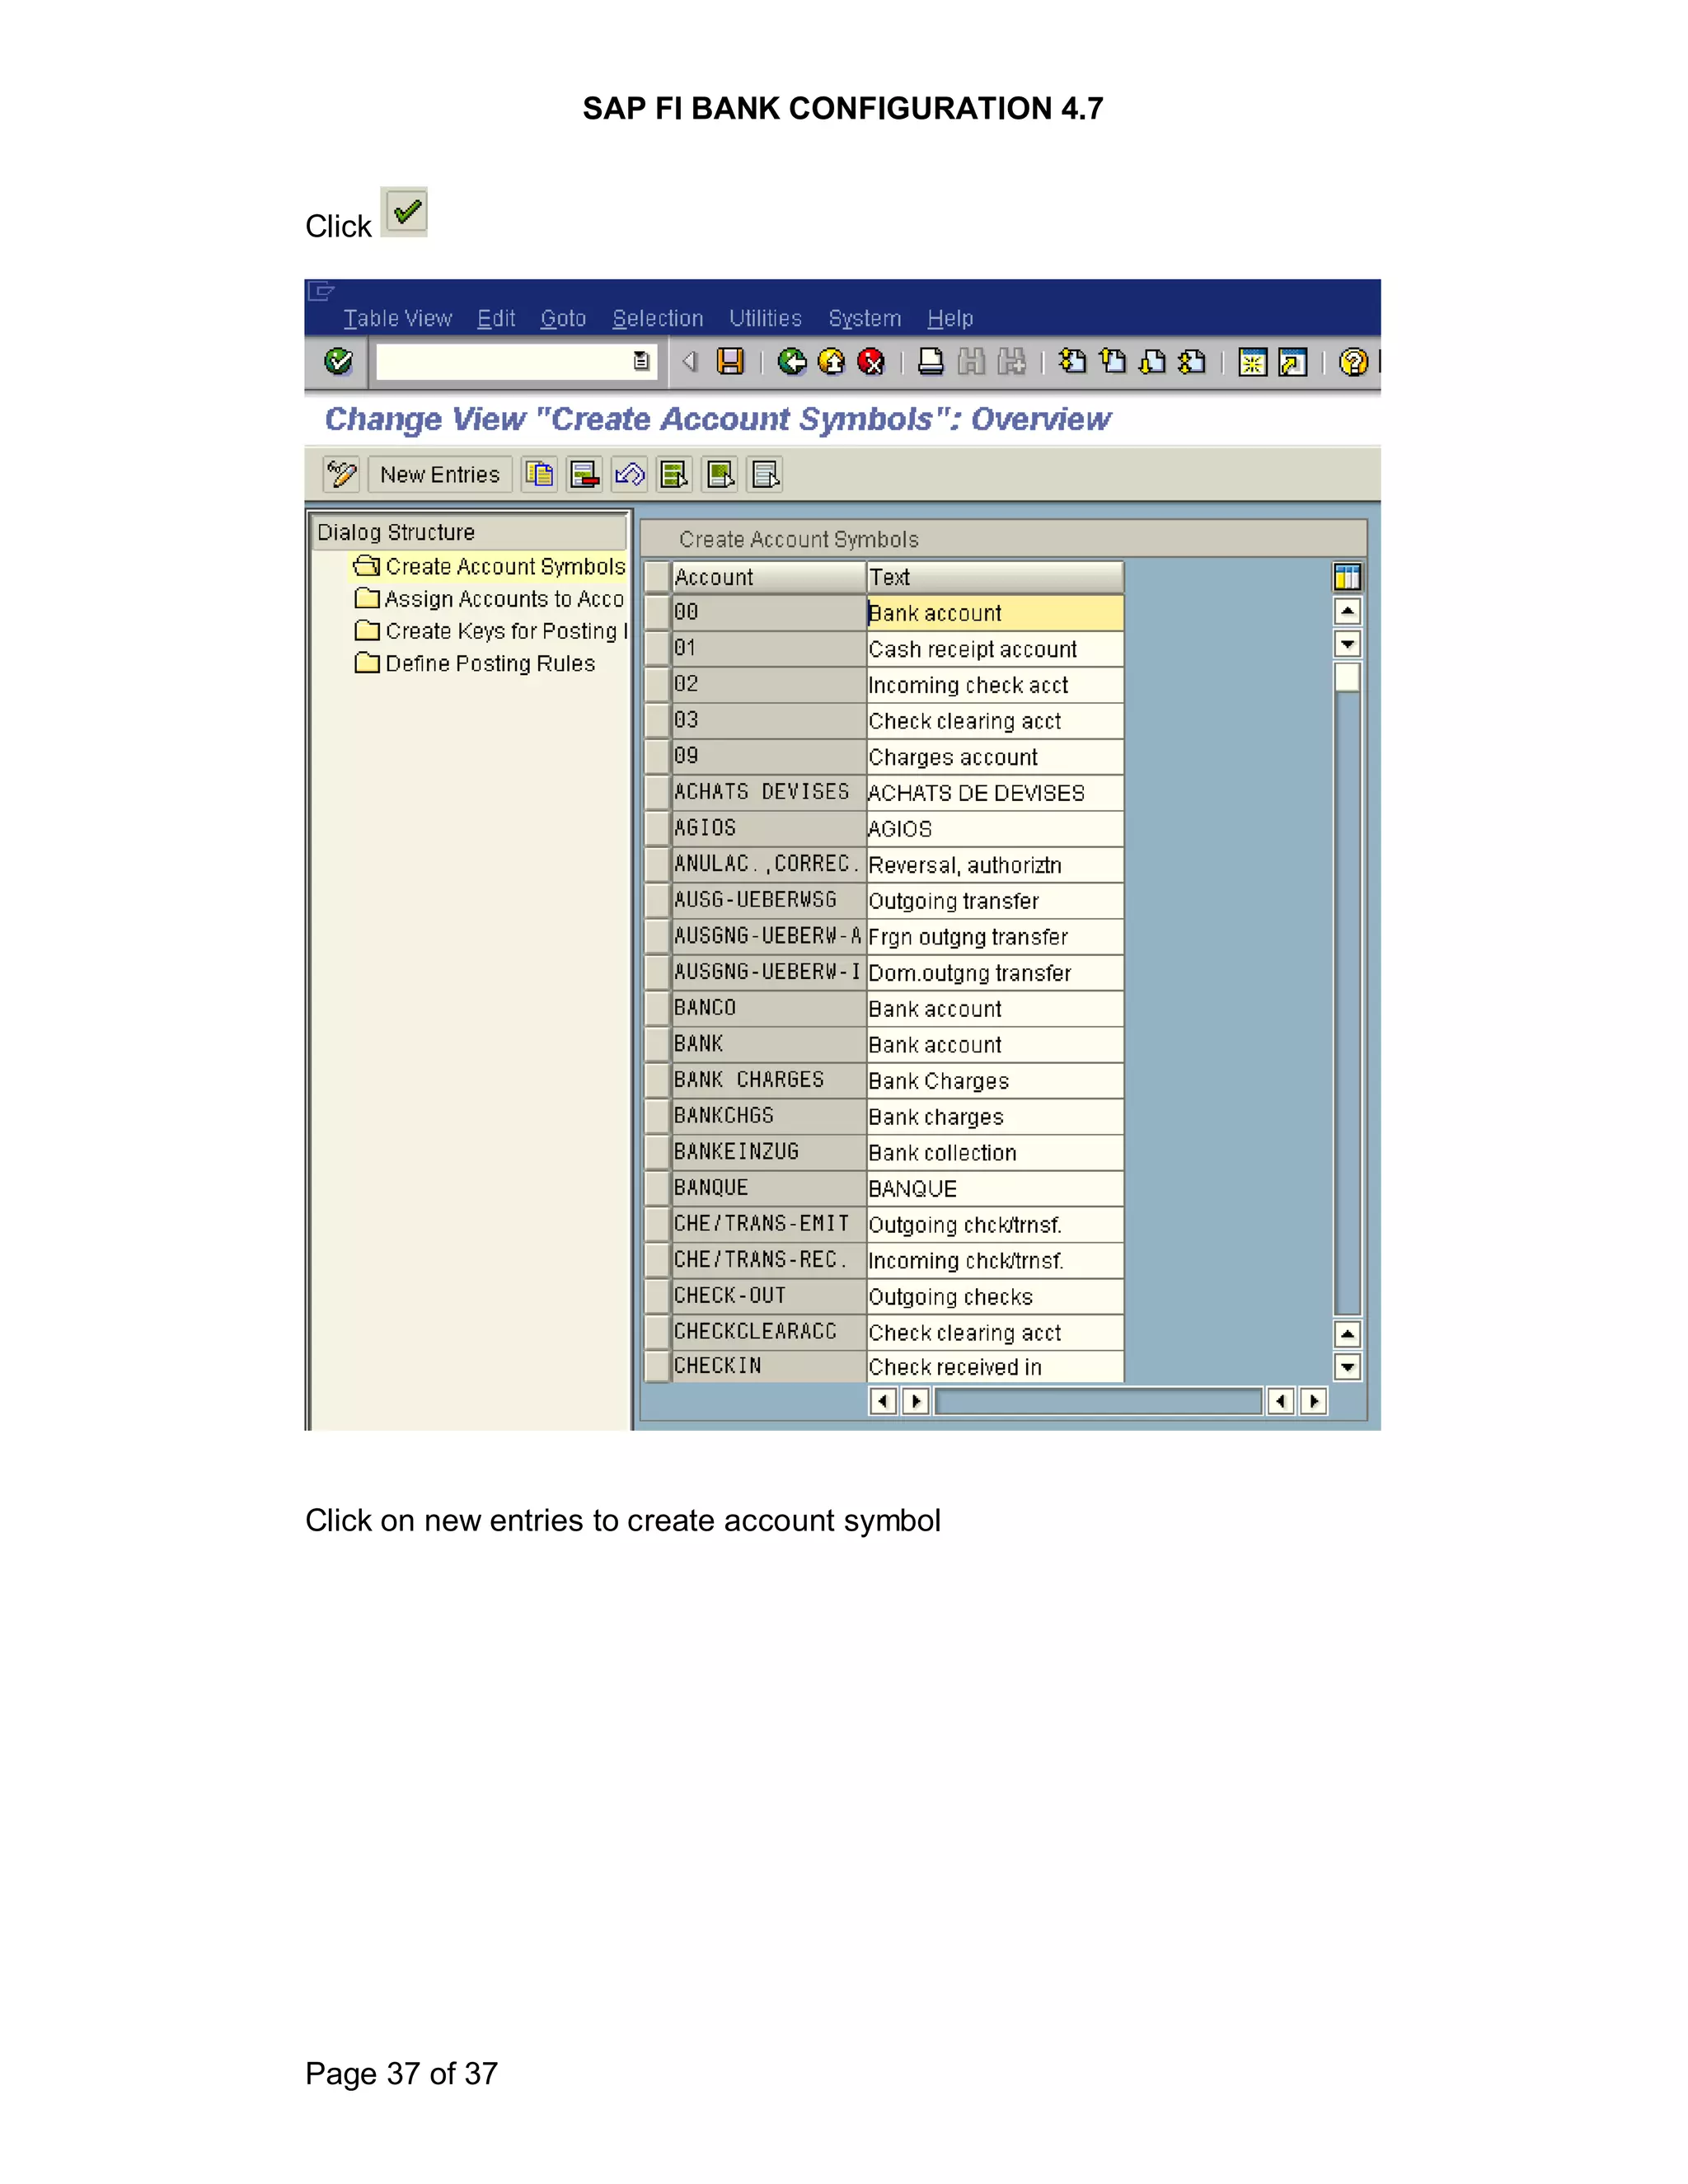Click the New Entries button
The image size is (1688, 2184).
[440, 474]
